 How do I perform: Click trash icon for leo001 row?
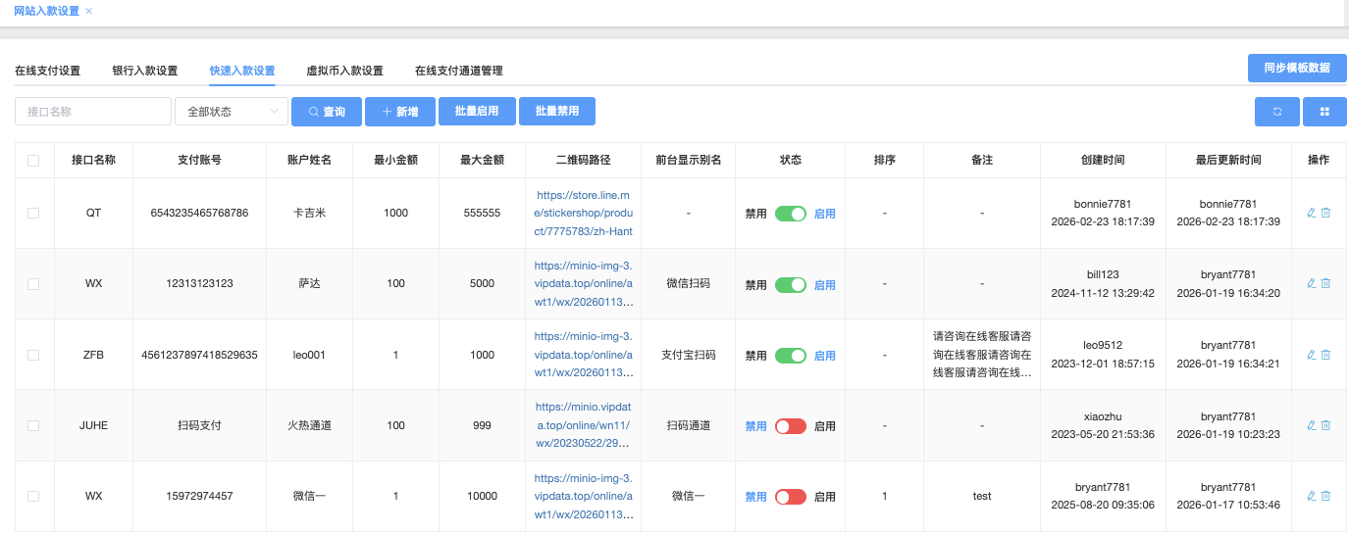pyautogui.click(x=1325, y=355)
